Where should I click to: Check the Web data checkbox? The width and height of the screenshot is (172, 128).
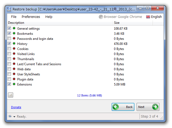9,69
